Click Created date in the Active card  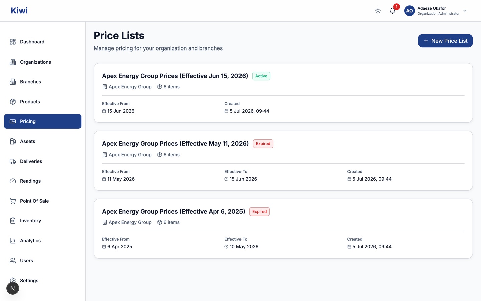point(249,111)
